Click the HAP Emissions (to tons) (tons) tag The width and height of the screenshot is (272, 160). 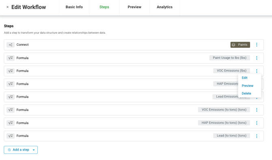tap(224, 123)
